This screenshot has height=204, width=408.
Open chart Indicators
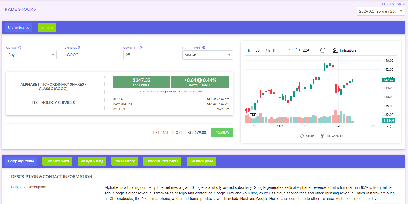coord(345,50)
